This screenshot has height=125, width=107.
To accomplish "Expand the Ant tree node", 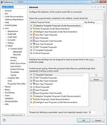I will click(3, 14).
